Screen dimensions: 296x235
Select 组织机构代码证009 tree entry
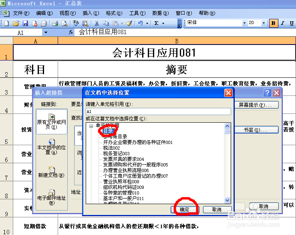point(123,187)
